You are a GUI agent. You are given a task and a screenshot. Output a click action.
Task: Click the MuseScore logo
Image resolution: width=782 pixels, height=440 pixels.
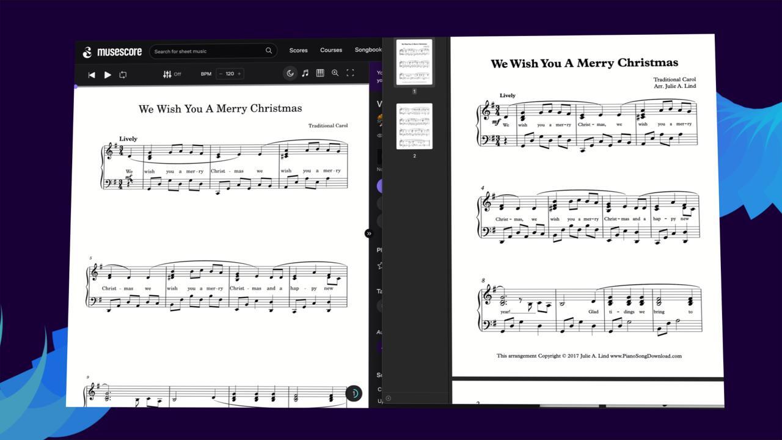(112, 52)
